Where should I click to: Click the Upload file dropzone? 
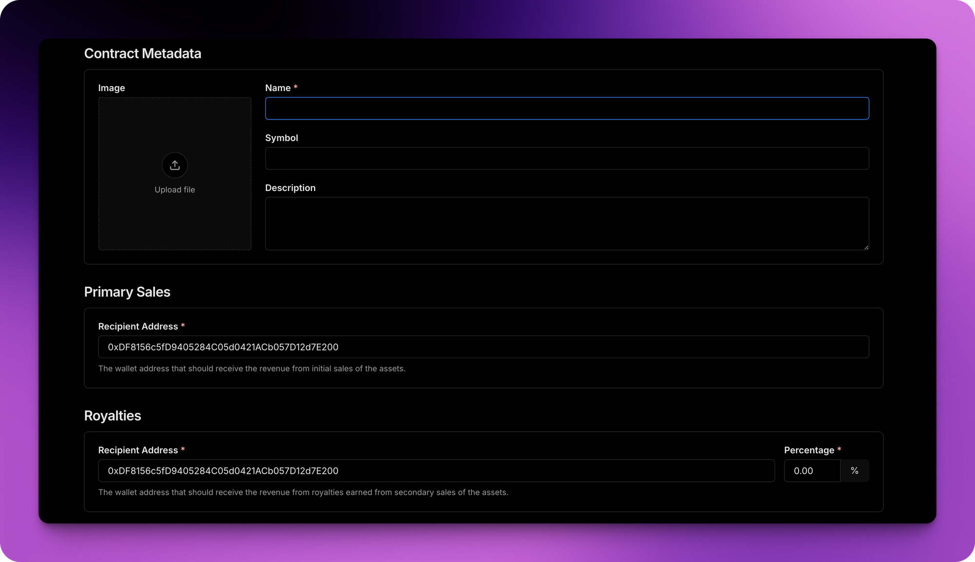tap(175, 174)
